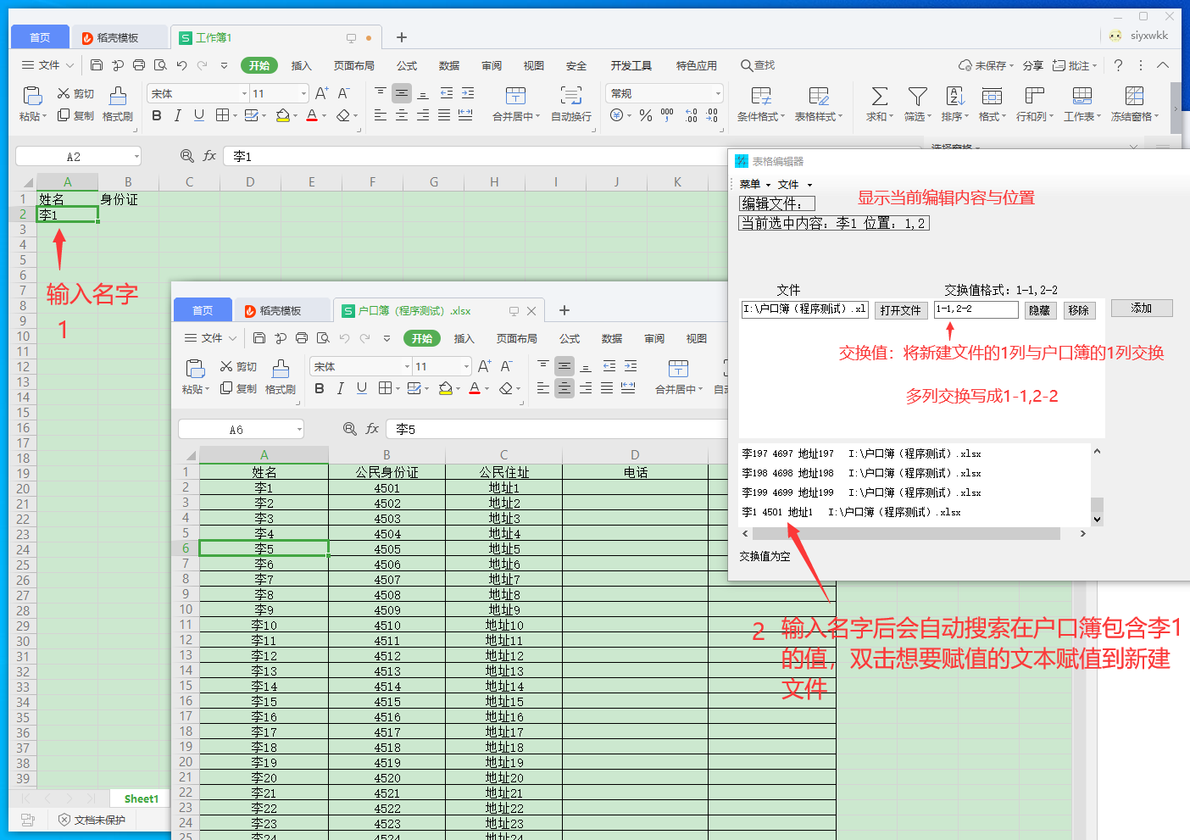
Task: Click the Percent Style icon
Action: pyautogui.click(x=646, y=115)
